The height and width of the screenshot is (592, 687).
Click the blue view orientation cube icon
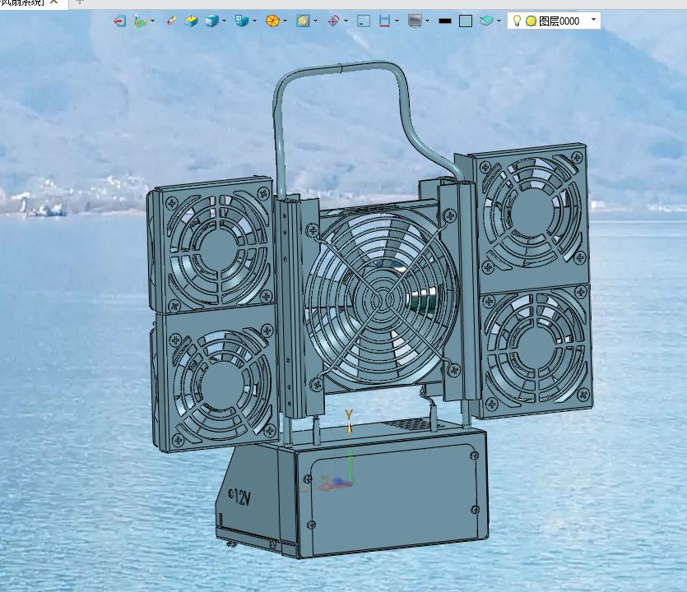pyautogui.click(x=241, y=21)
